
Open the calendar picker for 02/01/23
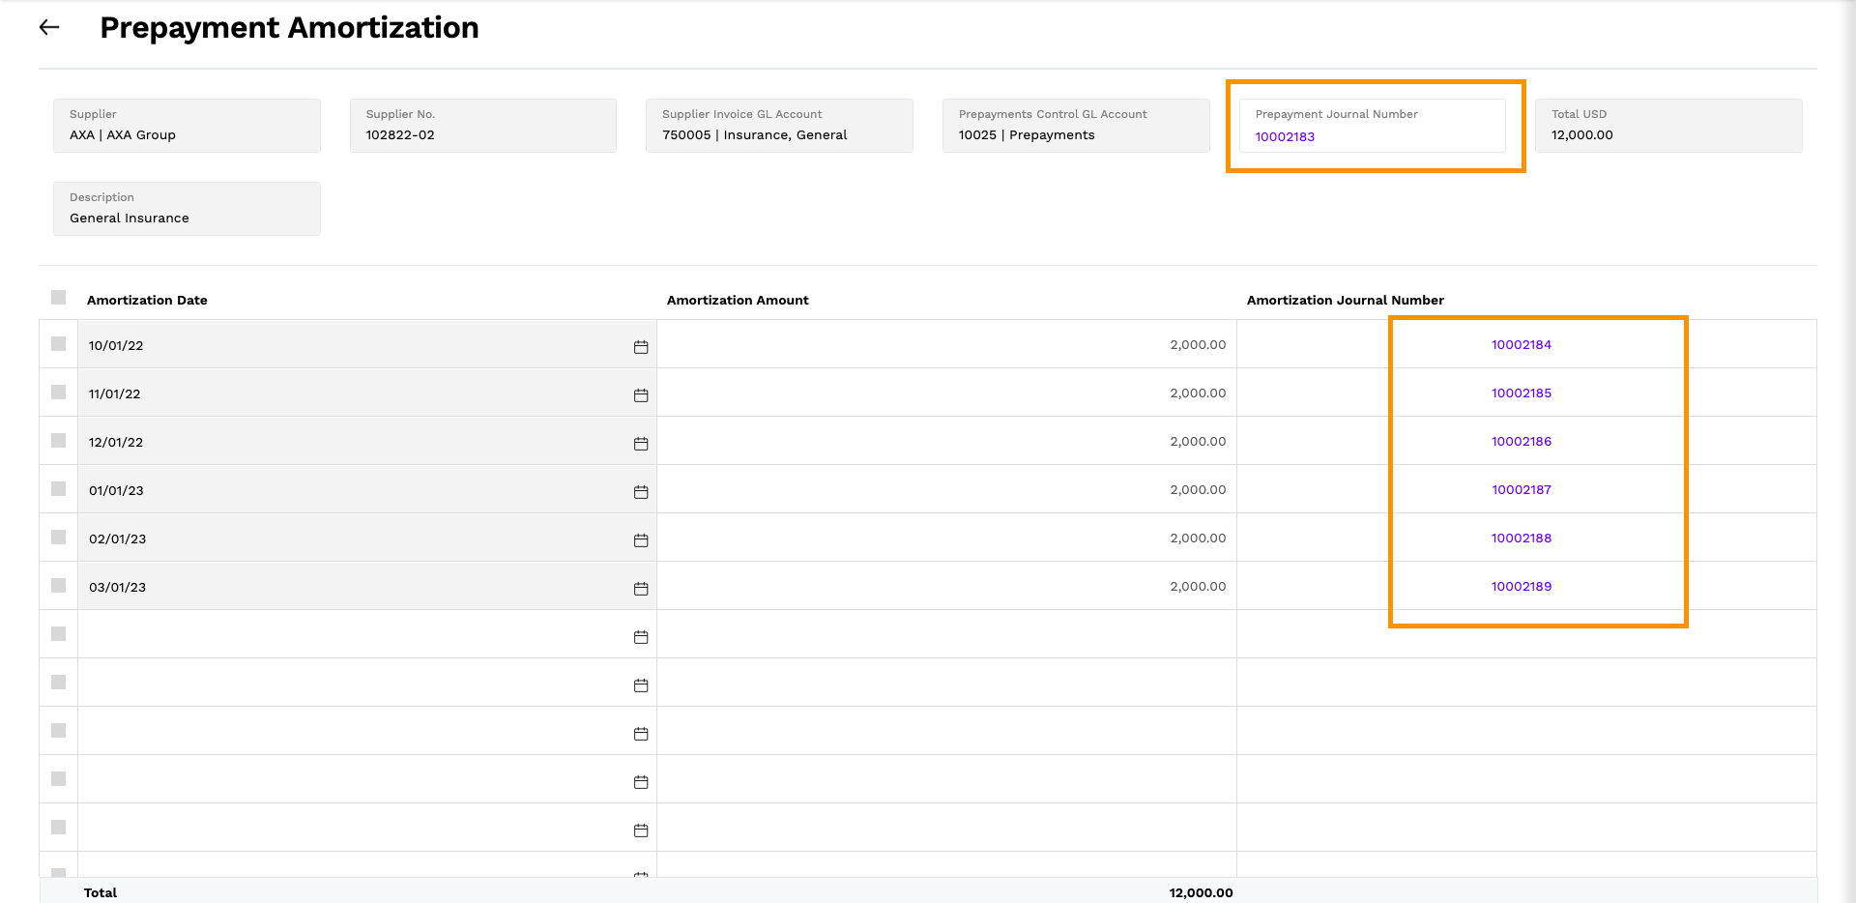640,539
